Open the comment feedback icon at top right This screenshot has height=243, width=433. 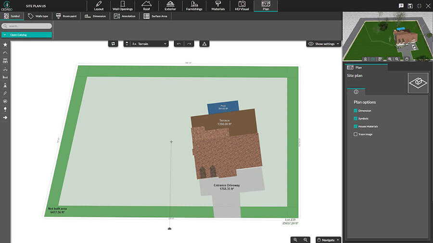click(x=401, y=6)
